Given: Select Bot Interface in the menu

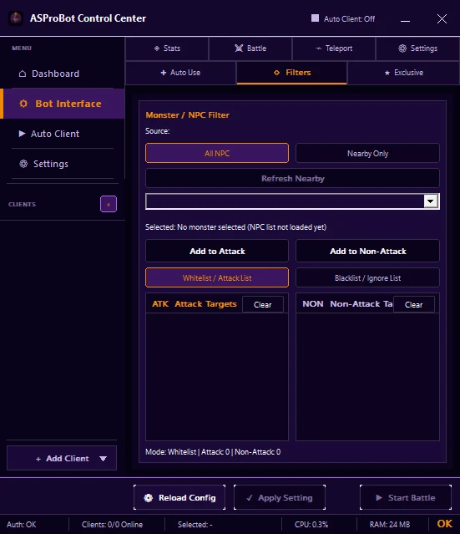Looking at the screenshot, I should click(63, 104).
